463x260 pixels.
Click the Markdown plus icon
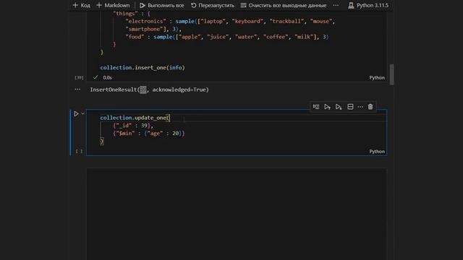click(x=99, y=5)
